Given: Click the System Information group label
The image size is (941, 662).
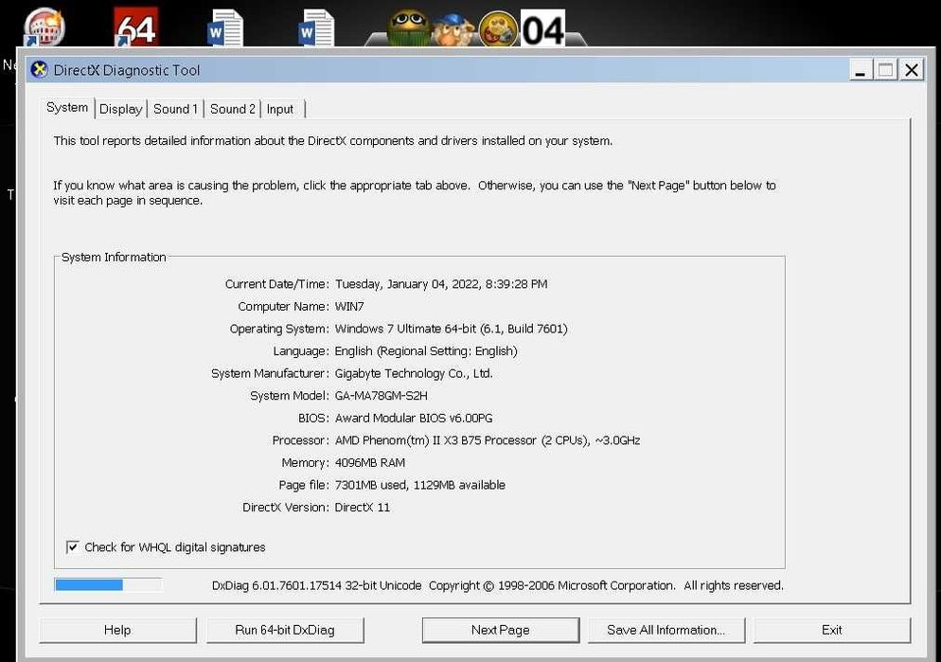Looking at the screenshot, I should (x=114, y=257).
